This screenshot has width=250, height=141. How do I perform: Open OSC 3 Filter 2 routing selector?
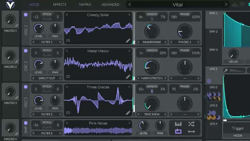tap(47, 114)
